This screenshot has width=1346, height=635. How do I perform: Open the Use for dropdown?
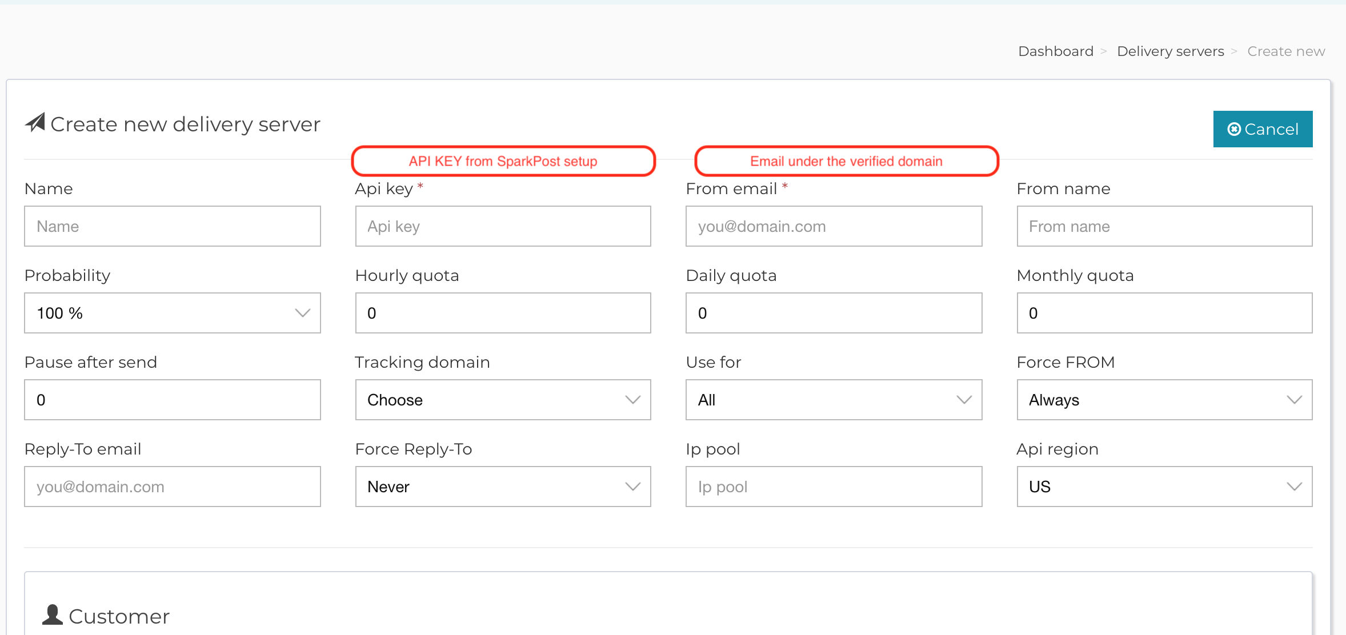pyautogui.click(x=834, y=400)
